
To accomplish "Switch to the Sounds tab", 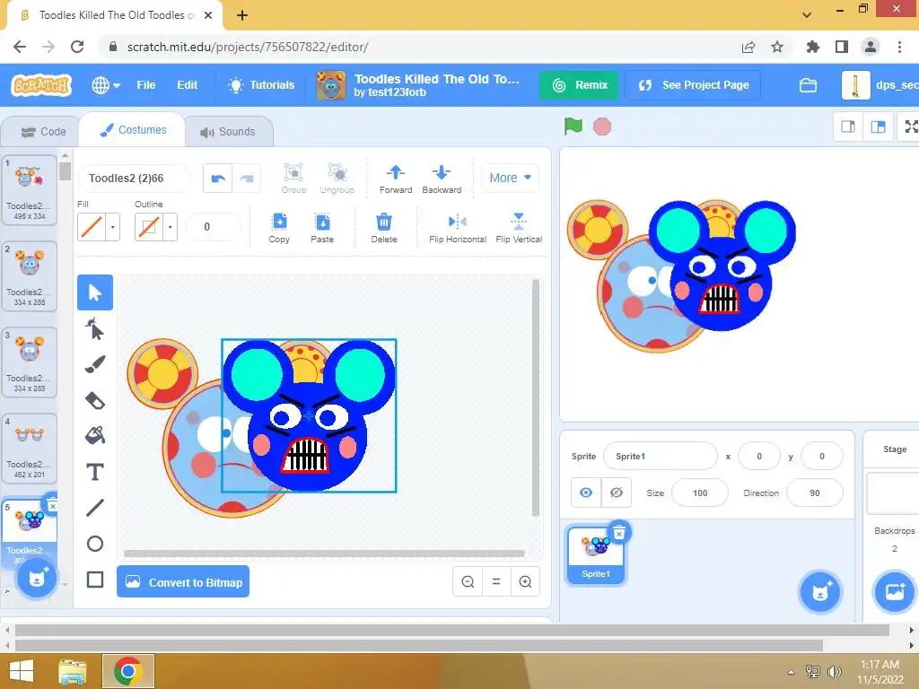I will point(228,132).
